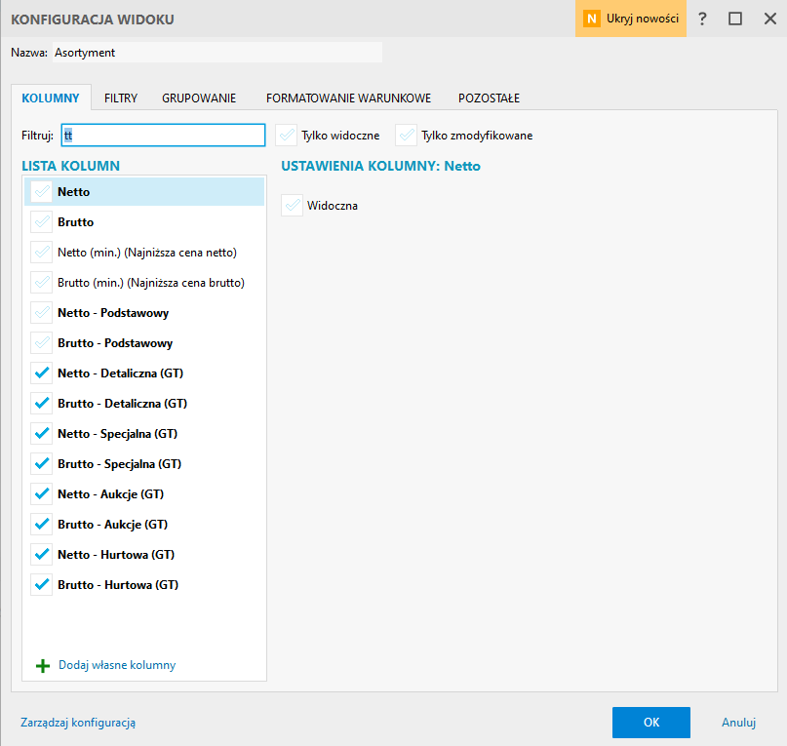Click the green plus icon for custom columns
The image size is (787, 746).
tap(42, 666)
